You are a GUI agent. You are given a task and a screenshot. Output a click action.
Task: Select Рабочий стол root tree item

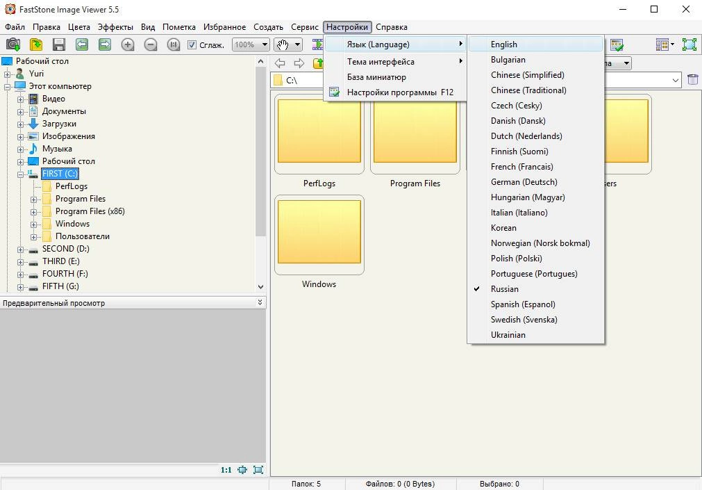42,61
